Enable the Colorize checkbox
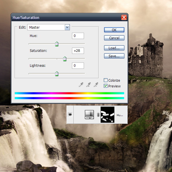Image resolution: width=172 pixels, height=172 pixels. [105, 81]
